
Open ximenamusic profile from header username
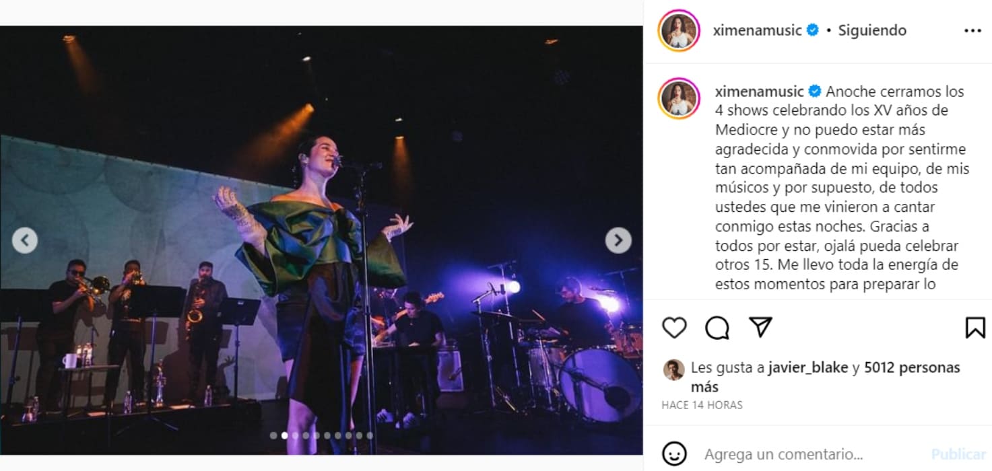[757, 30]
